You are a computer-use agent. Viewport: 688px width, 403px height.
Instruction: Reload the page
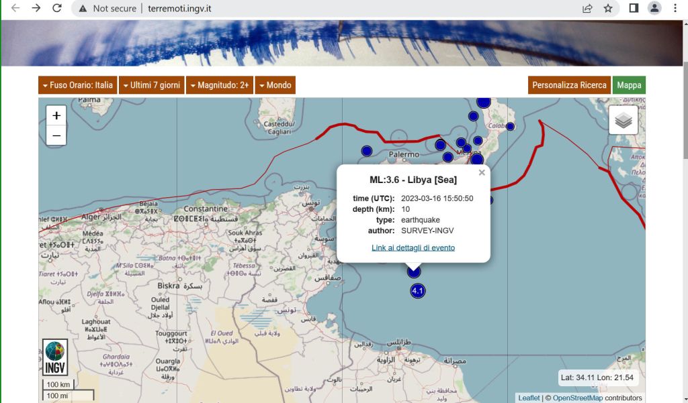pos(57,9)
